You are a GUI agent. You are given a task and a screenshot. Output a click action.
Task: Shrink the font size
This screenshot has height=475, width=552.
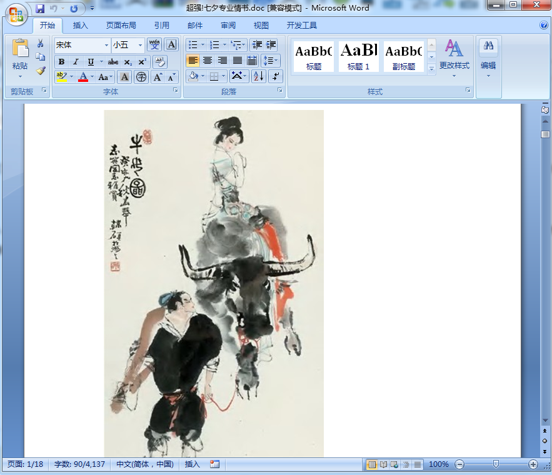click(171, 77)
